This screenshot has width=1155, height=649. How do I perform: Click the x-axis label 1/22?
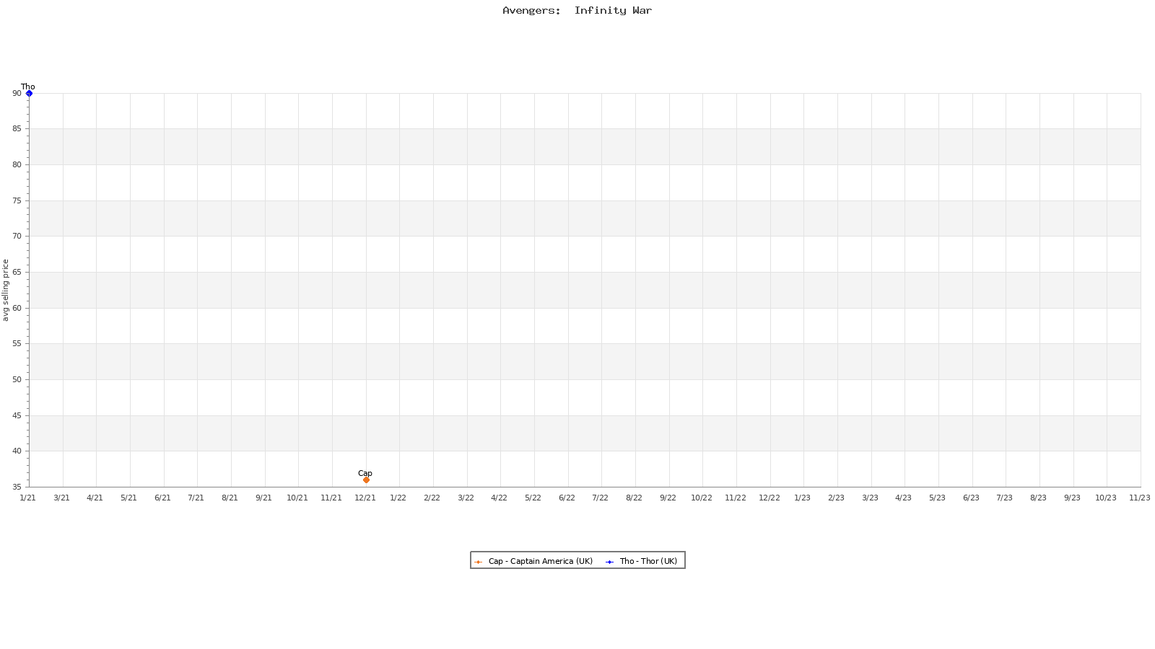coord(398,498)
